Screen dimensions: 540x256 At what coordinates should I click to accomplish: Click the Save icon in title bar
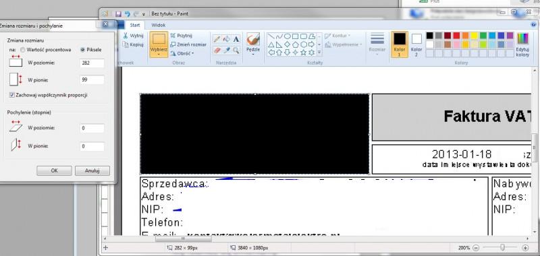(x=118, y=13)
